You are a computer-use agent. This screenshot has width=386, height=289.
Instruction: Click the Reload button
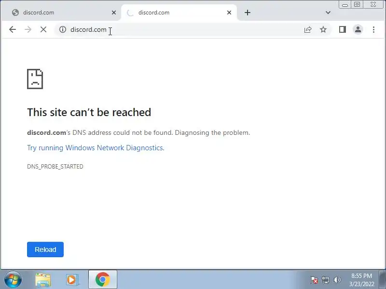pyautogui.click(x=45, y=250)
